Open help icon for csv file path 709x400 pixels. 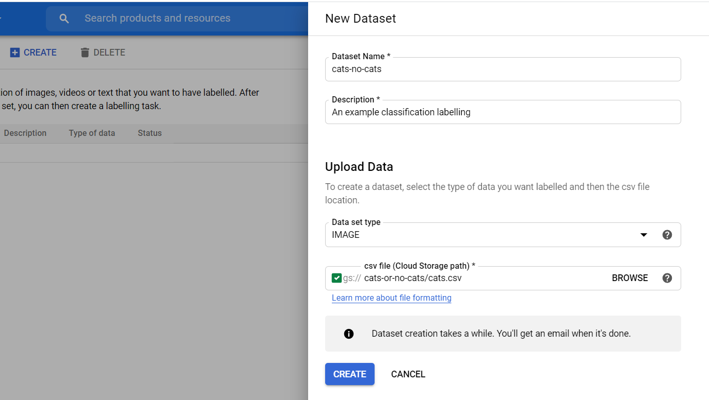click(667, 278)
